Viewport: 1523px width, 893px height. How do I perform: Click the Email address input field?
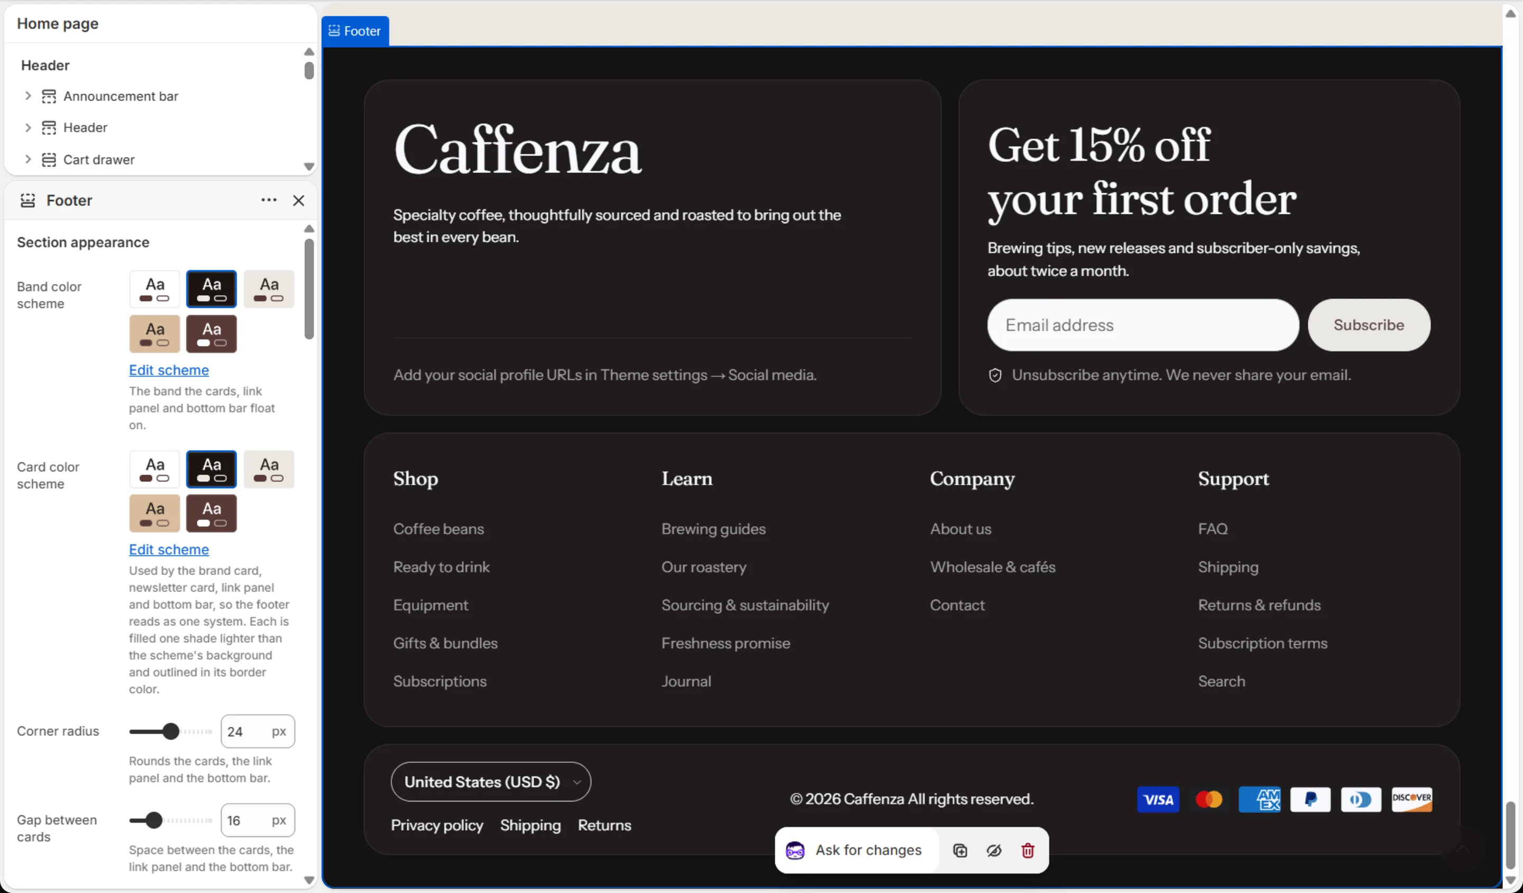[1143, 325]
